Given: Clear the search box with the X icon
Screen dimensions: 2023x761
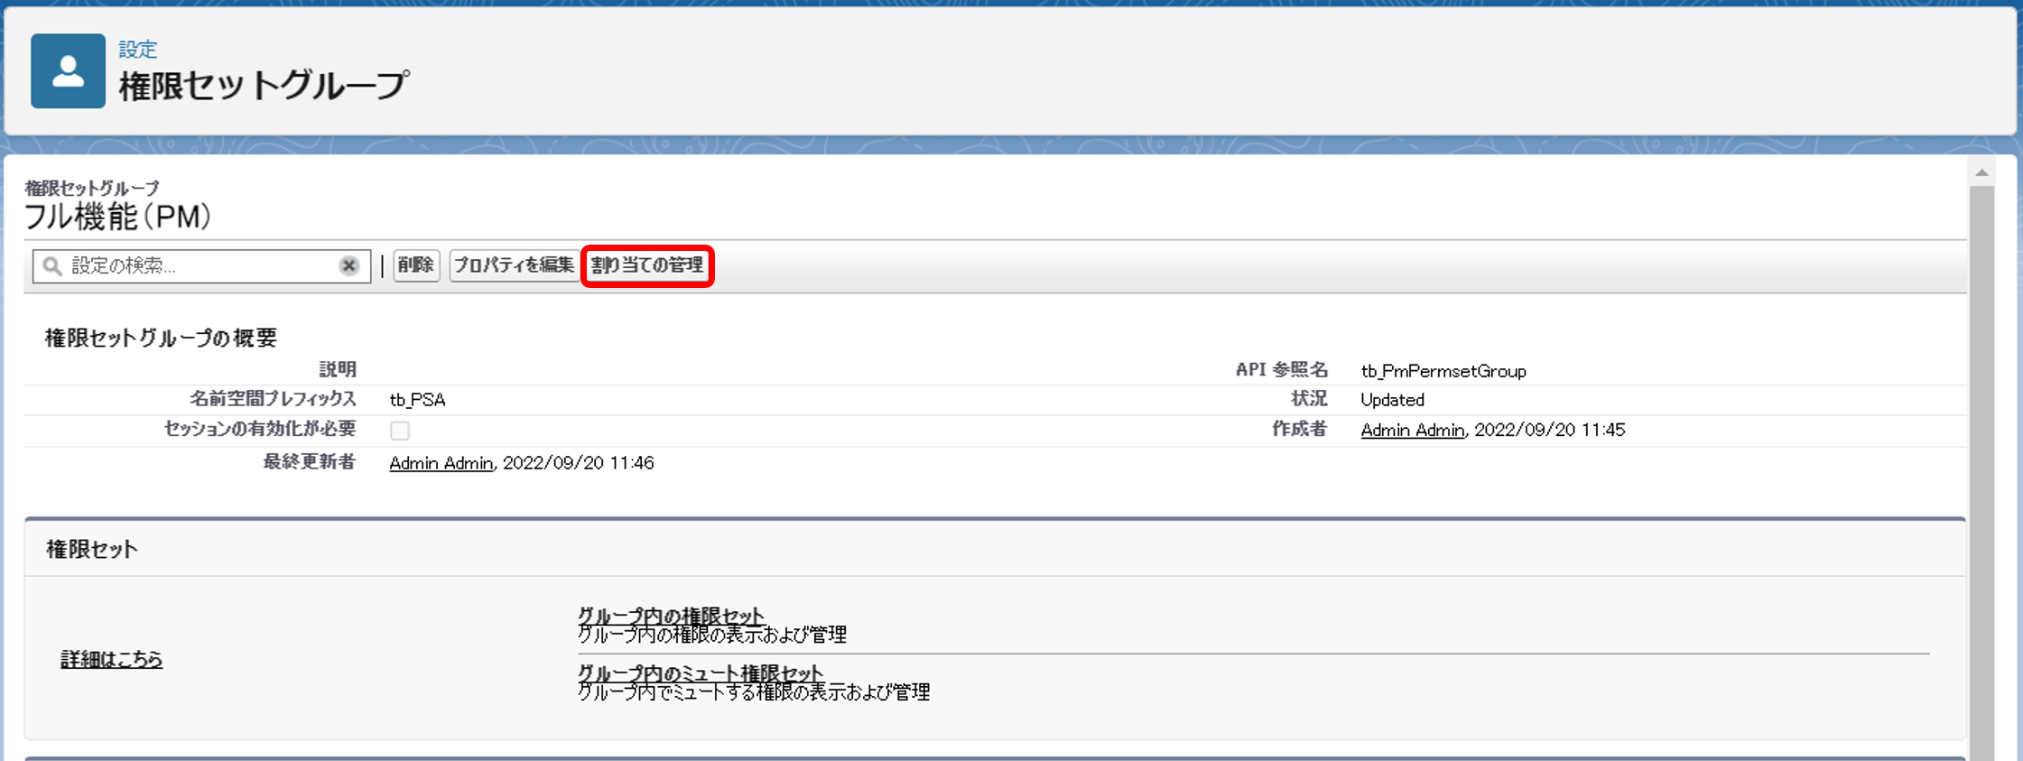Looking at the screenshot, I should [348, 265].
